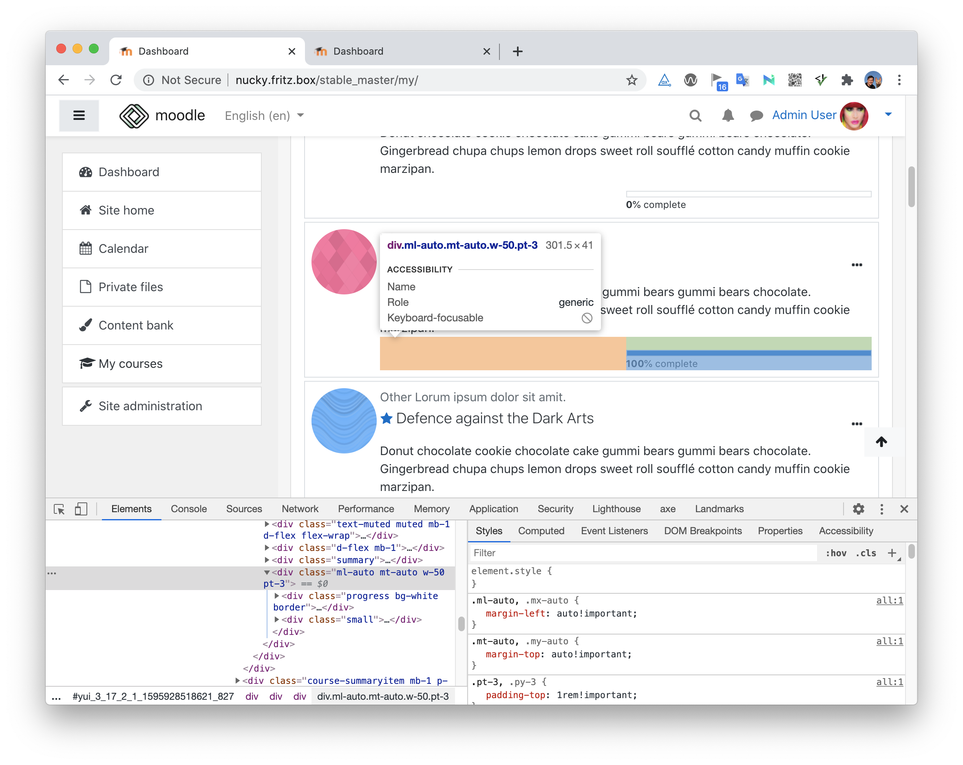The image size is (963, 765).
Task: Click the 0% complete progress bar
Action: [748, 194]
